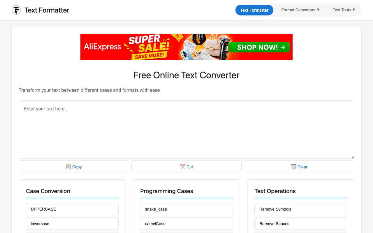The image size is (373, 233).
Task: Open the Text Tools dropdown menu
Action: point(344,10)
